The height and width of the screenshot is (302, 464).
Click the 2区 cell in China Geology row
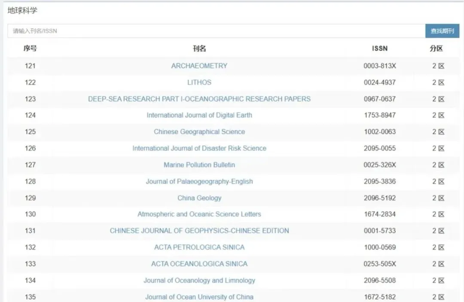click(x=438, y=198)
